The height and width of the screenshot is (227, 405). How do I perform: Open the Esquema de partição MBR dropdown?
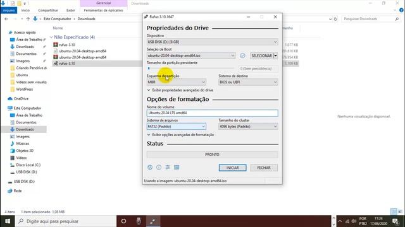click(x=176, y=82)
